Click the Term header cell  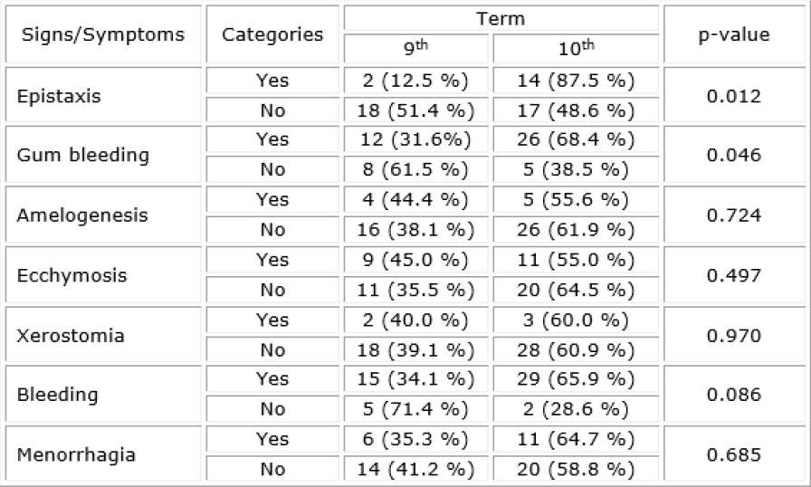[x=501, y=18]
